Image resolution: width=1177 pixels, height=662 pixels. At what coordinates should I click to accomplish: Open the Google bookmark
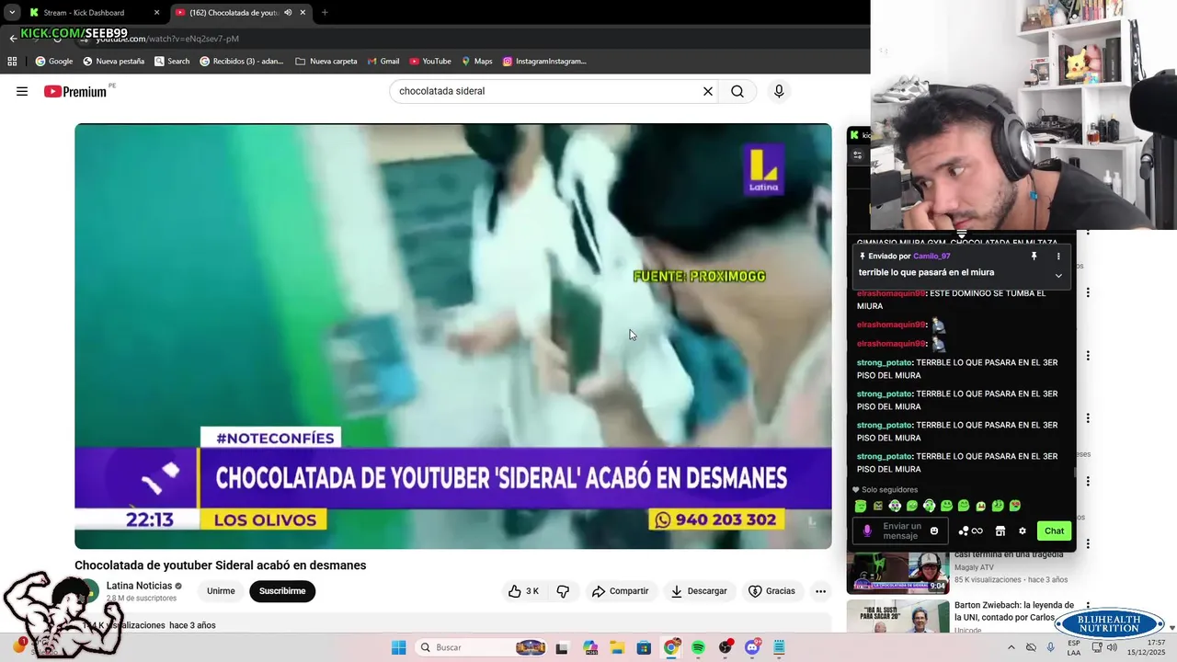[x=54, y=62]
